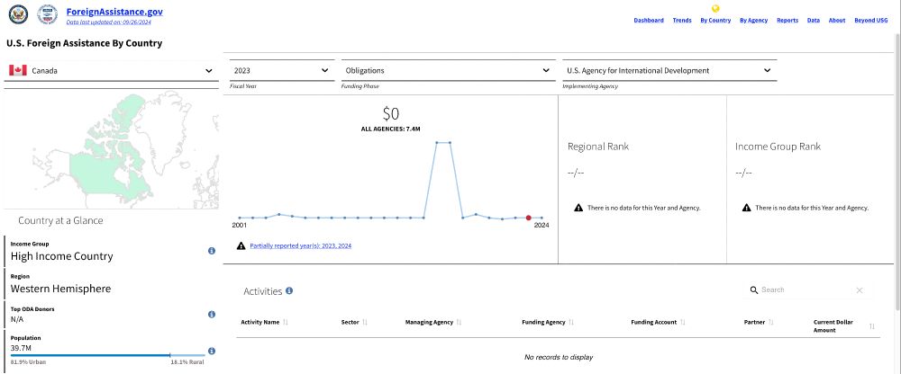Click the search magnifier icon in Activities
Screen dimensions: 901x374
(754, 290)
